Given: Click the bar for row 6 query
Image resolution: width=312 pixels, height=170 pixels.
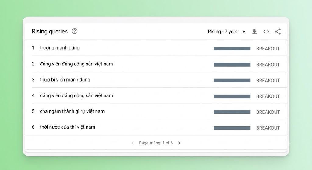Looking at the screenshot, I should pos(232,128).
